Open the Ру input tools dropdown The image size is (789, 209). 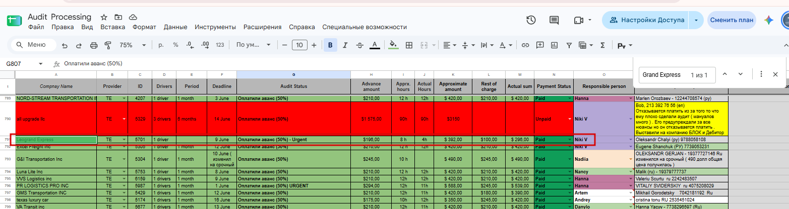625,46
